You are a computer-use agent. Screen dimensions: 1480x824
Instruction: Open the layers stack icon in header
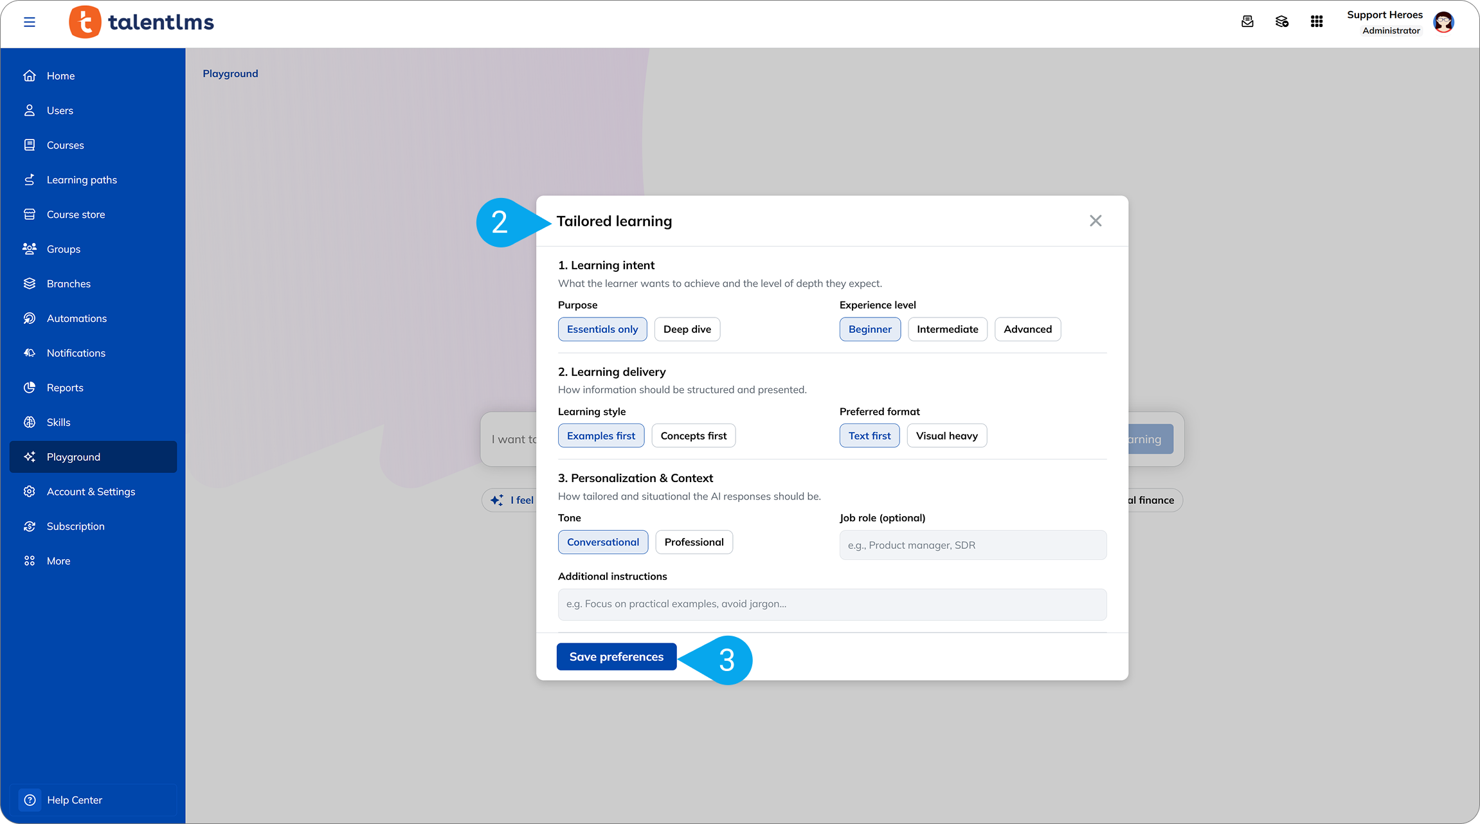click(1282, 22)
